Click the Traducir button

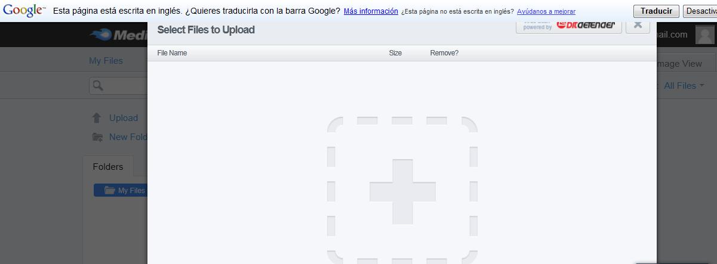click(656, 11)
